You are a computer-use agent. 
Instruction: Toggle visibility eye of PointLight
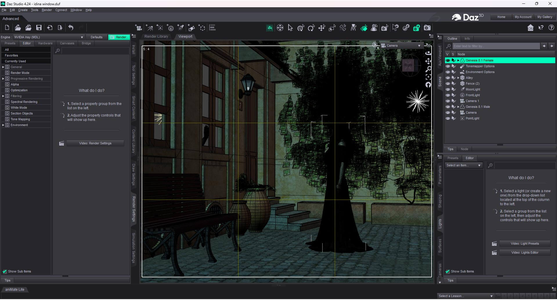pos(448,118)
